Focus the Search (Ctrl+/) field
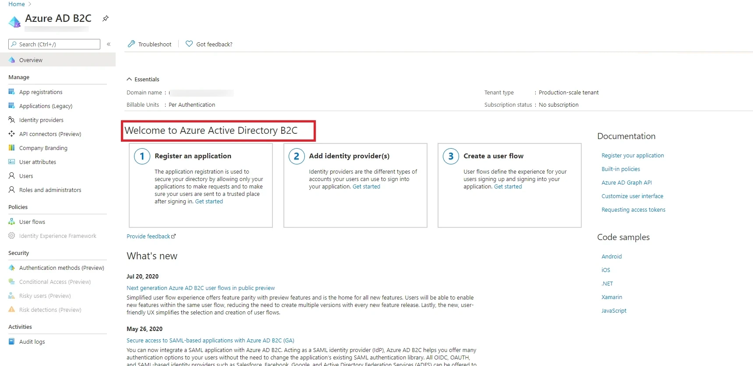This screenshot has width=753, height=366. [x=54, y=44]
